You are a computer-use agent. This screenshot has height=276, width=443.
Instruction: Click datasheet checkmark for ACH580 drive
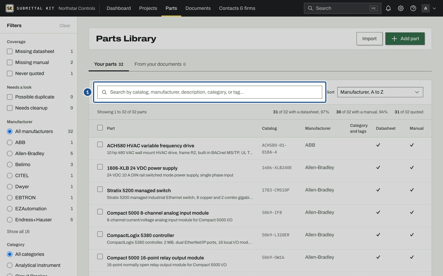(x=378, y=145)
